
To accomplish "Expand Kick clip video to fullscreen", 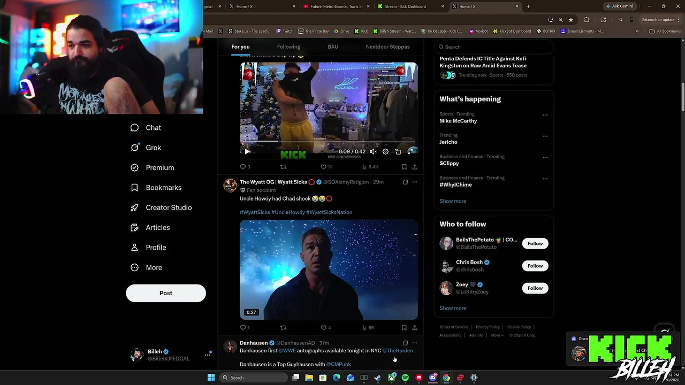I will tap(410, 151).
